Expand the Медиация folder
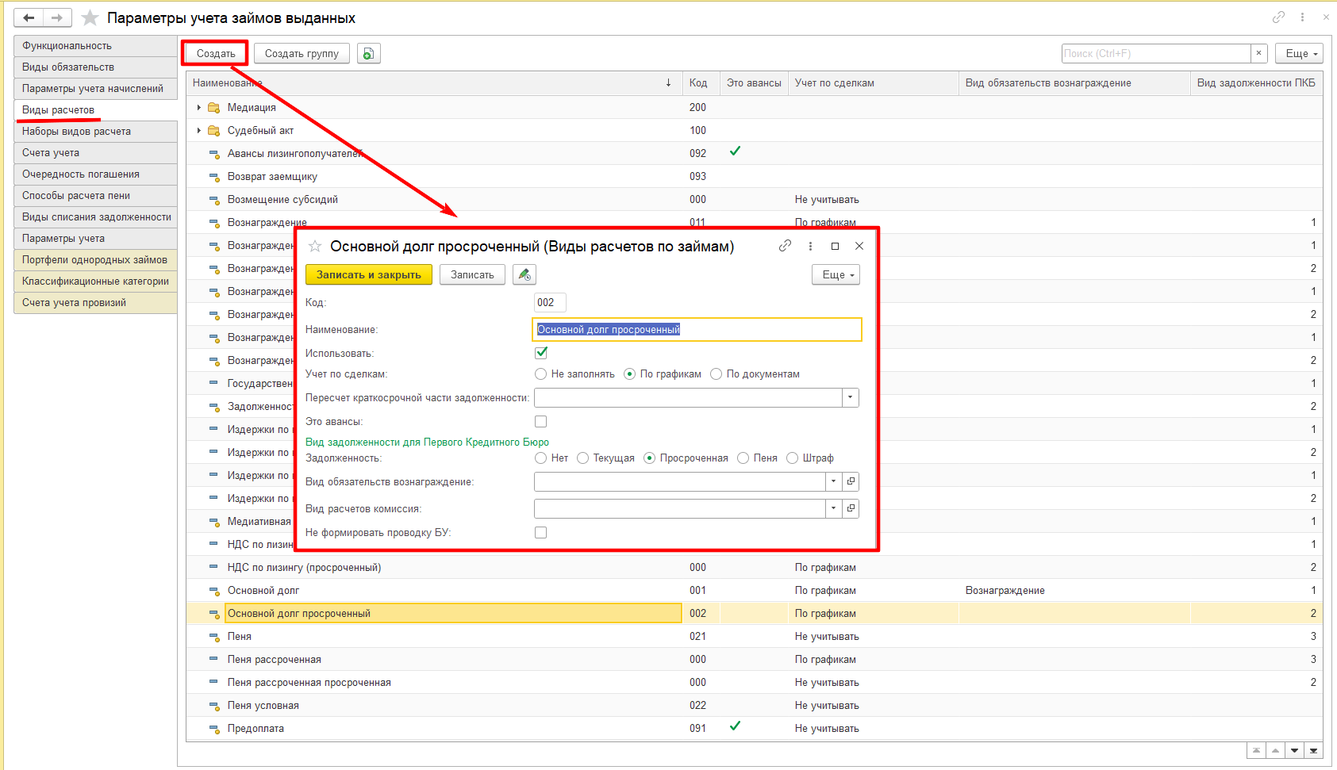Viewport: 1337px width, 770px height. click(x=198, y=108)
